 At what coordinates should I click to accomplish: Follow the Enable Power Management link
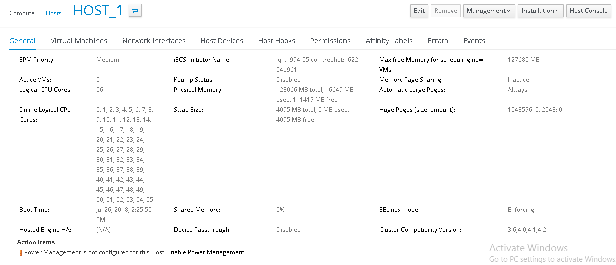205,252
